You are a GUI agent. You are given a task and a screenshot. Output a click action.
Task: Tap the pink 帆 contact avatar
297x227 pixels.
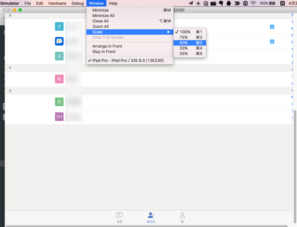click(x=59, y=79)
